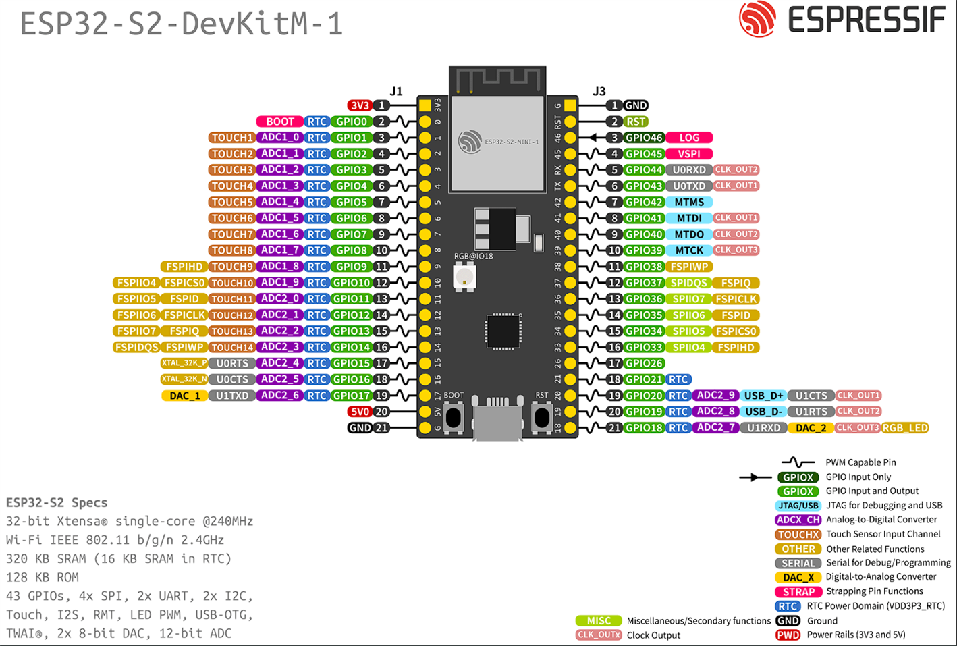Click the square black USB bridge chip
957x646 pixels.
coord(503,331)
